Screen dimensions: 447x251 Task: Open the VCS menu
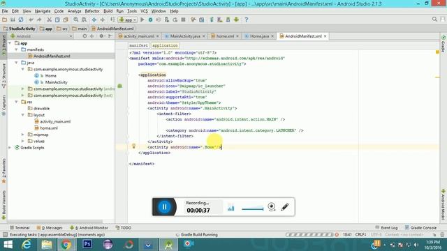(x=144, y=11)
